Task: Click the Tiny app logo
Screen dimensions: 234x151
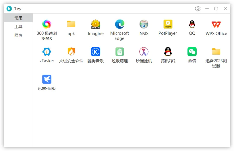Action: pos(9,9)
